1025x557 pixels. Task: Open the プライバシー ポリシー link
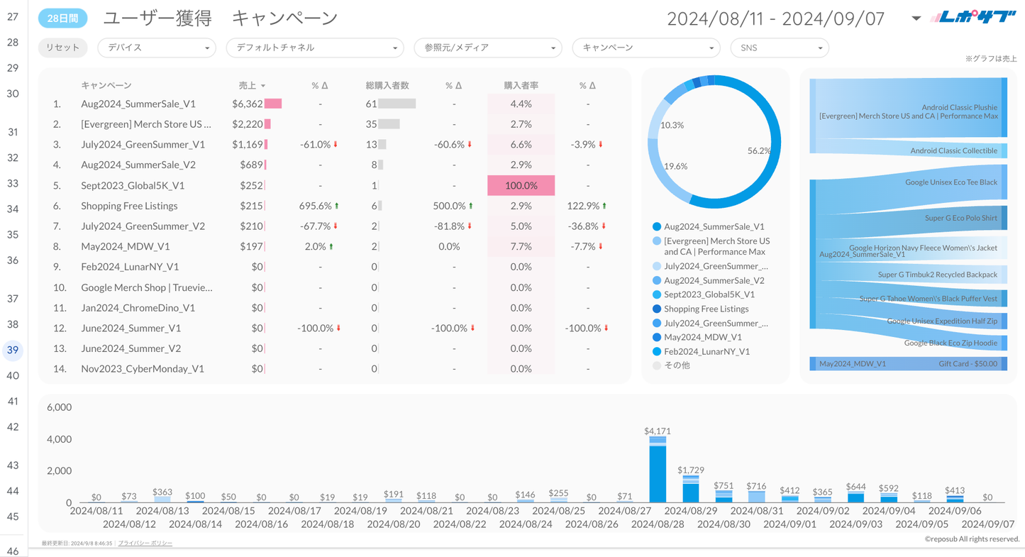145,543
